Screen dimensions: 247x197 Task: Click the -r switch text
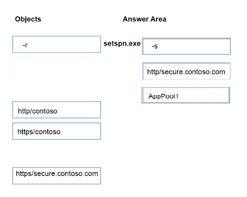[x=25, y=45]
